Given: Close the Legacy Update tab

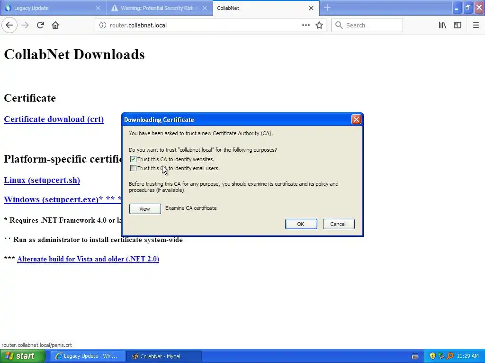Looking at the screenshot, I should (x=98, y=8).
